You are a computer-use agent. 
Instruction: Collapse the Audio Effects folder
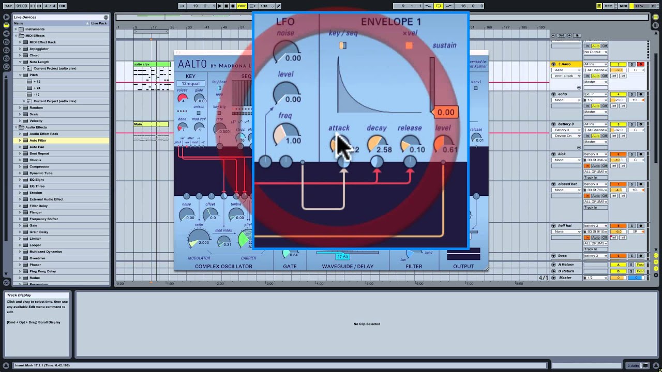coord(16,127)
